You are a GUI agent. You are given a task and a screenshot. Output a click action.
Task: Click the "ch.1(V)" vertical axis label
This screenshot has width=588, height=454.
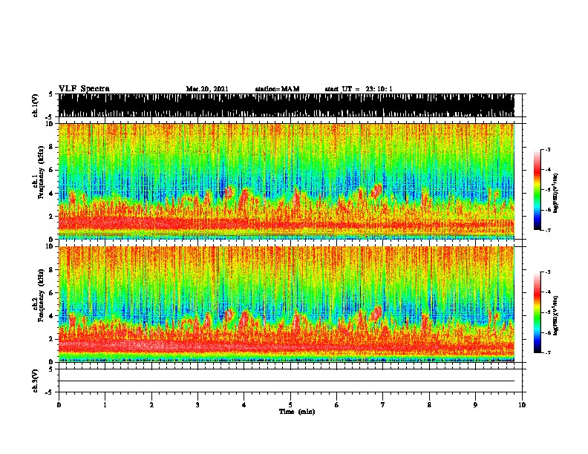click(36, 105)
